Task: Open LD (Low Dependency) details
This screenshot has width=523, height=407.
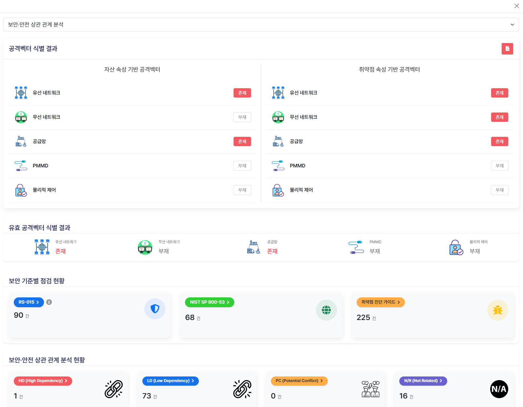Action: click(x=171, y=381)
